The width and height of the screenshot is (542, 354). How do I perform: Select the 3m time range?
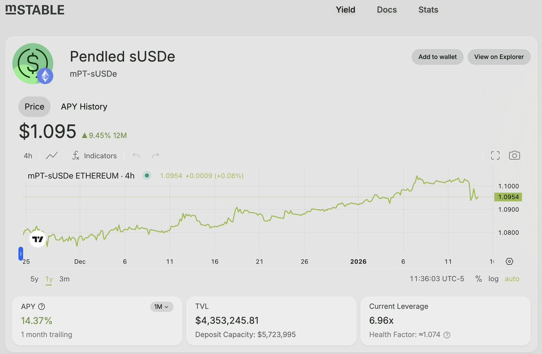click(x=65, y=279)
